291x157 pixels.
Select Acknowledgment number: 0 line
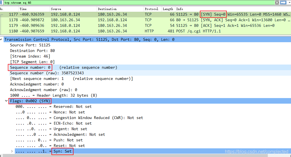pyautogui.click(x=37, y=84)
